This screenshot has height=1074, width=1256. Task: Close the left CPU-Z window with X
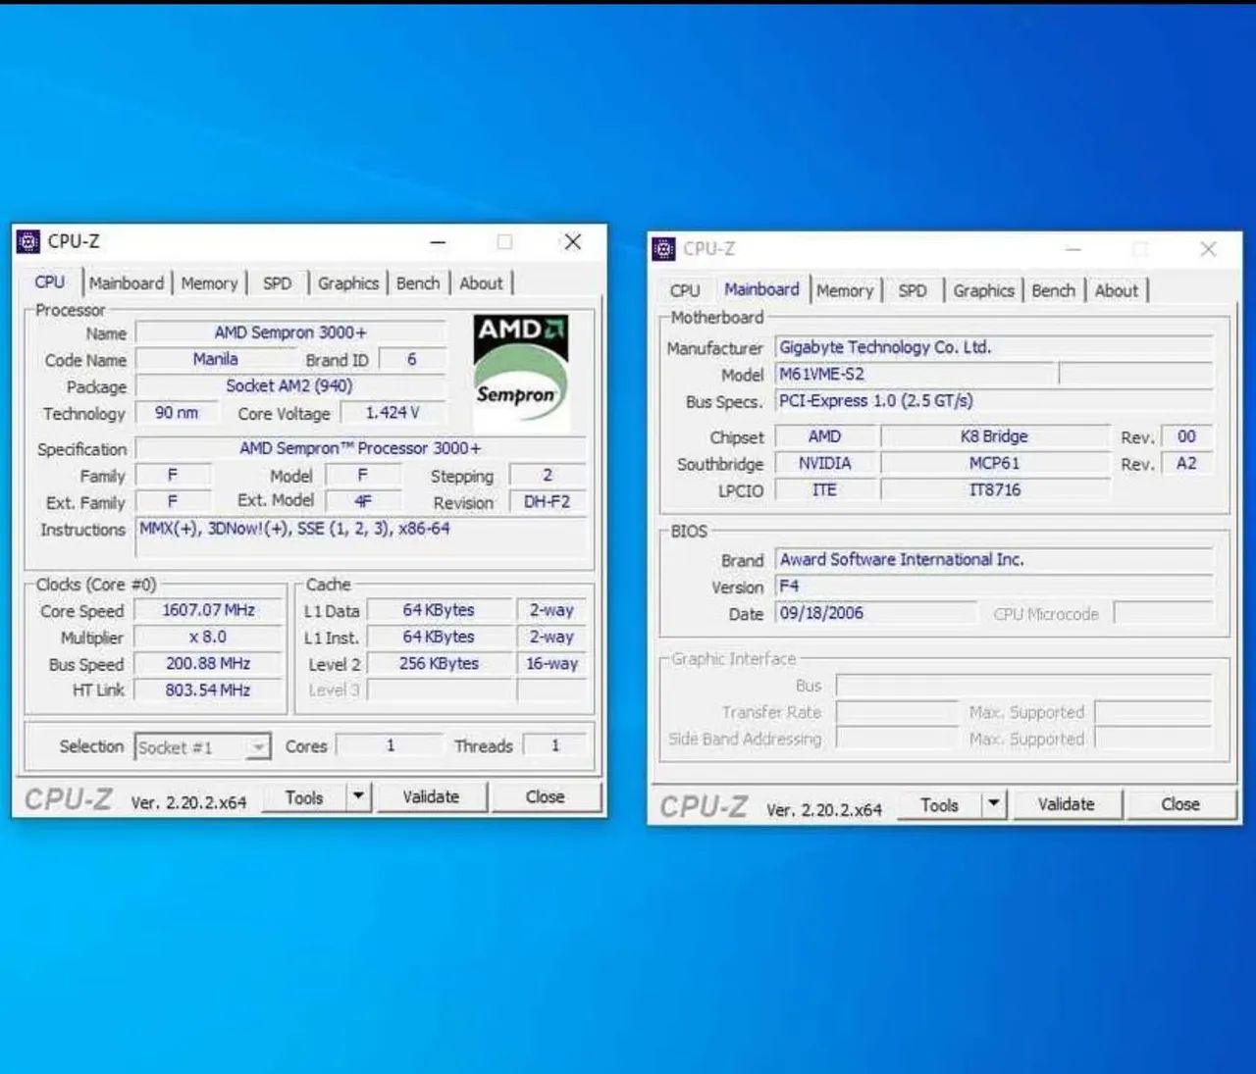573,241
